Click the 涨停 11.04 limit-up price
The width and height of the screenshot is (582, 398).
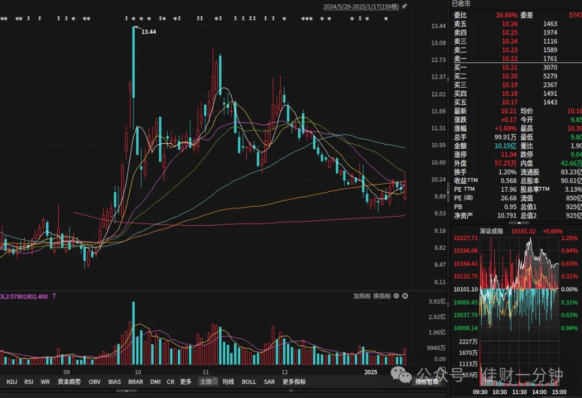click(x=509, y=155)
